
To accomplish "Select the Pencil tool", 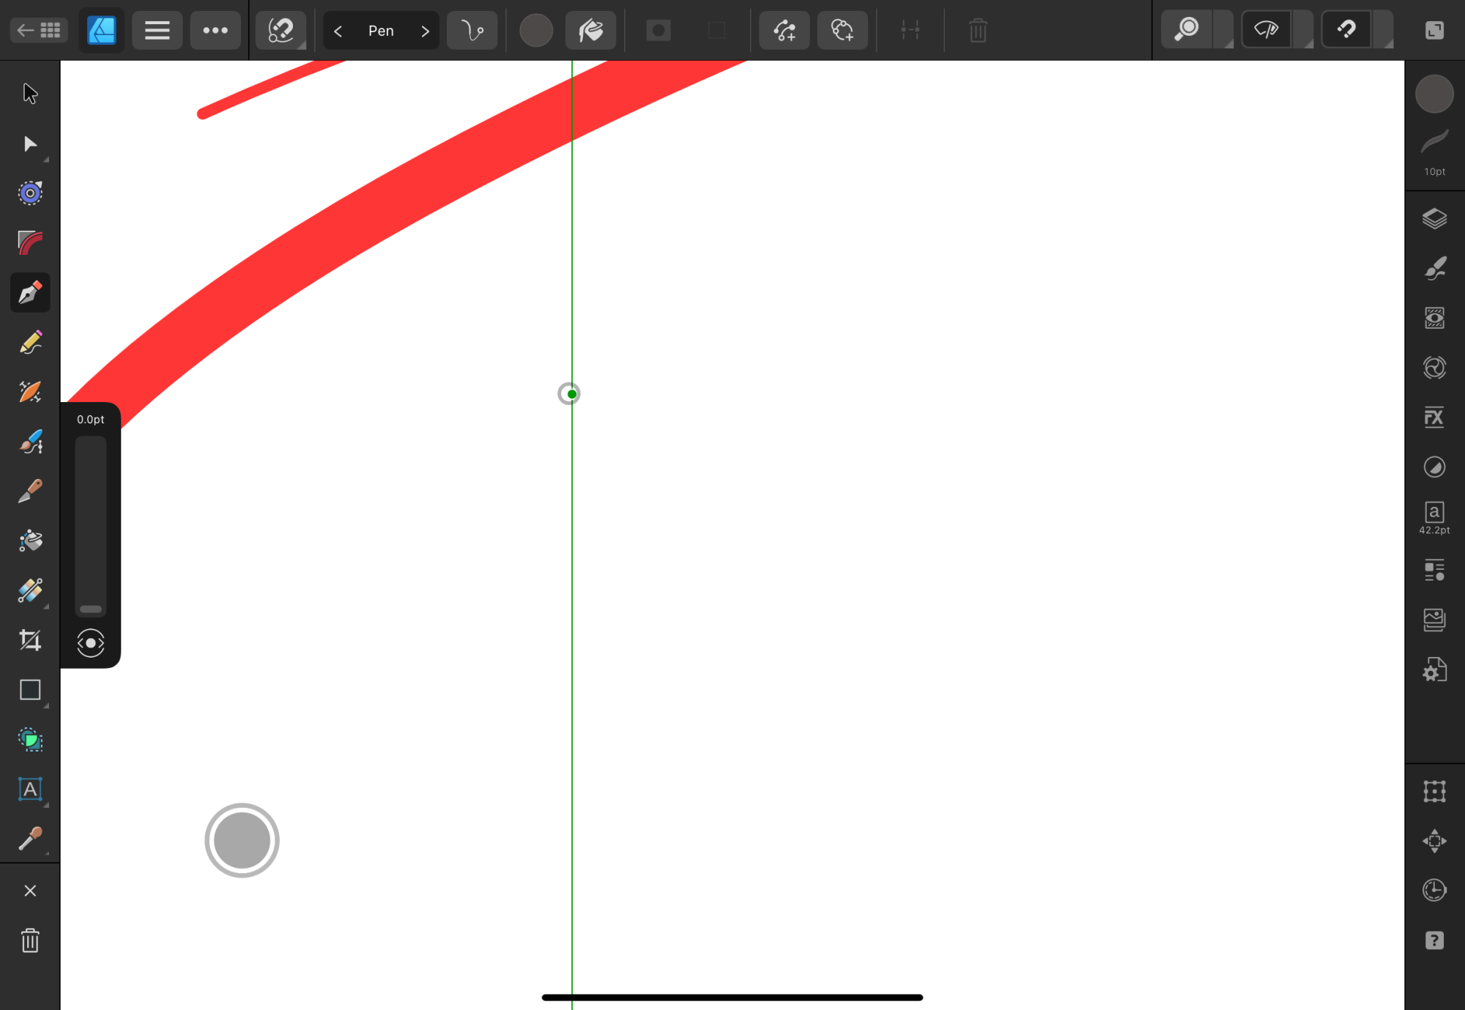I will tap(30, 343).
